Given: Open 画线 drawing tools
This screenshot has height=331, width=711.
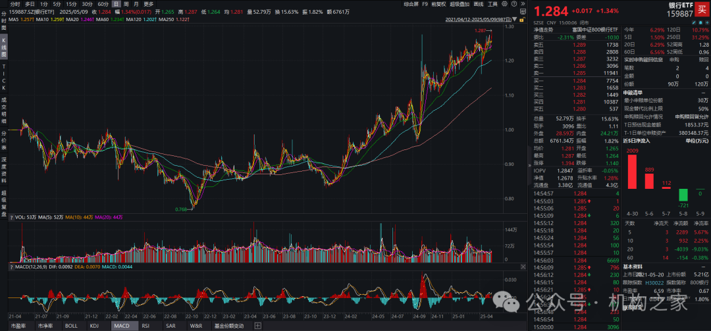Looking at the screenshot, I should coord(479,4).
